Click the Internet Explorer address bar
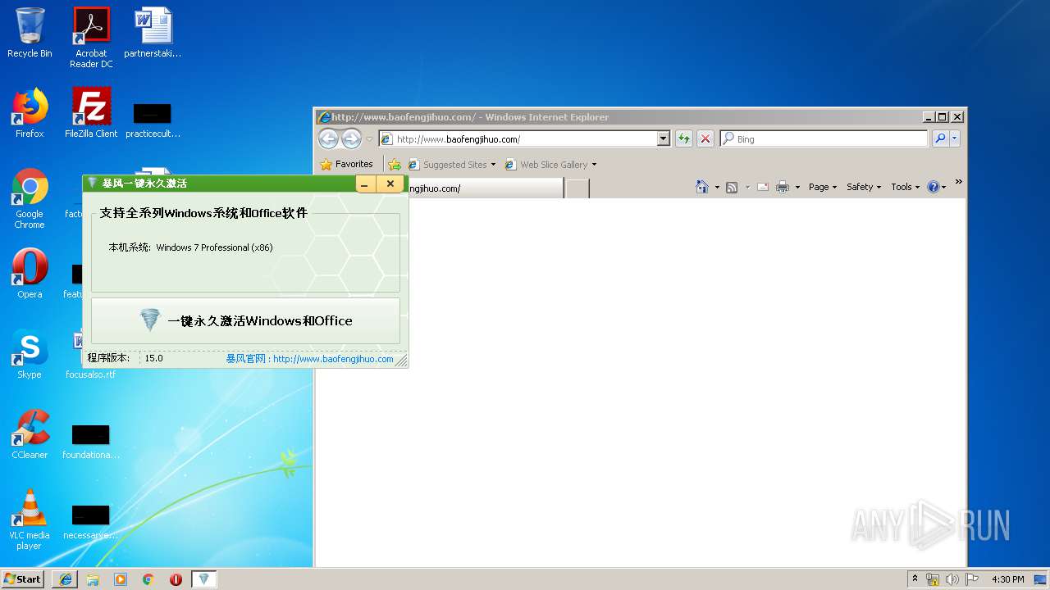The height and width of the screenshot is (590, 1050). coord(518,139)
